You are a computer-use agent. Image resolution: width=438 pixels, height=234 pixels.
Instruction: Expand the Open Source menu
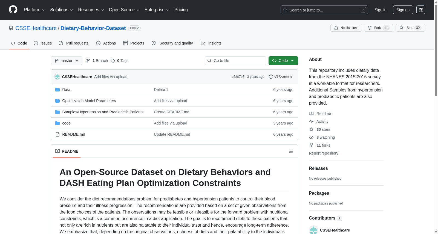point(124,10)
